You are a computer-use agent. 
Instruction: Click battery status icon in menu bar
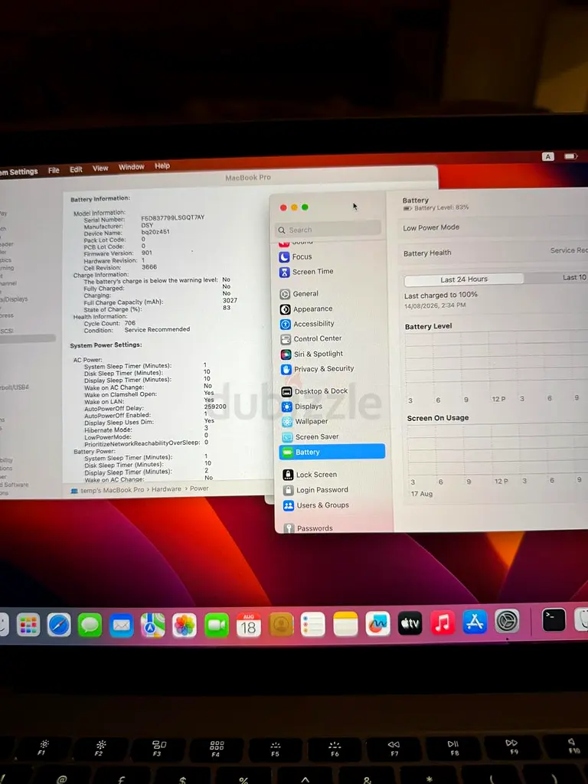click(571, 156)
